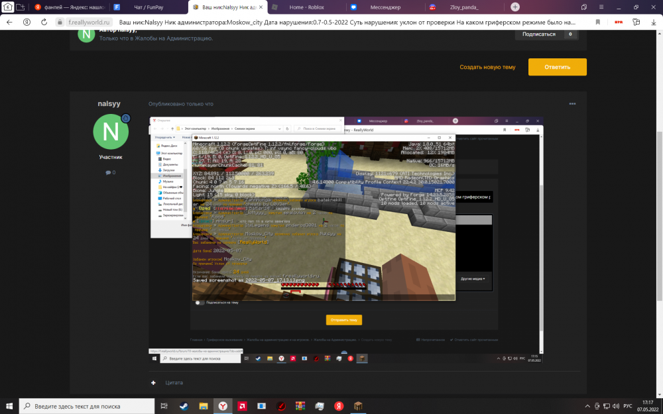Open the attached Minecraft screenshot image
The image size is (663, 414).
pos(346,240)
